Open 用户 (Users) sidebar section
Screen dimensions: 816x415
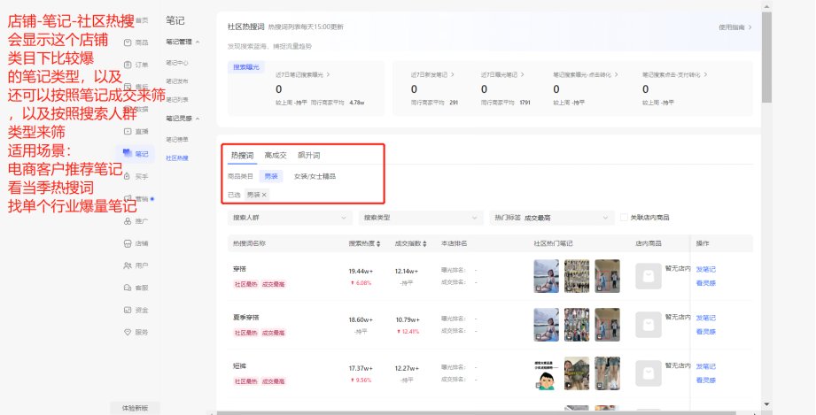[x=136, y=265]
